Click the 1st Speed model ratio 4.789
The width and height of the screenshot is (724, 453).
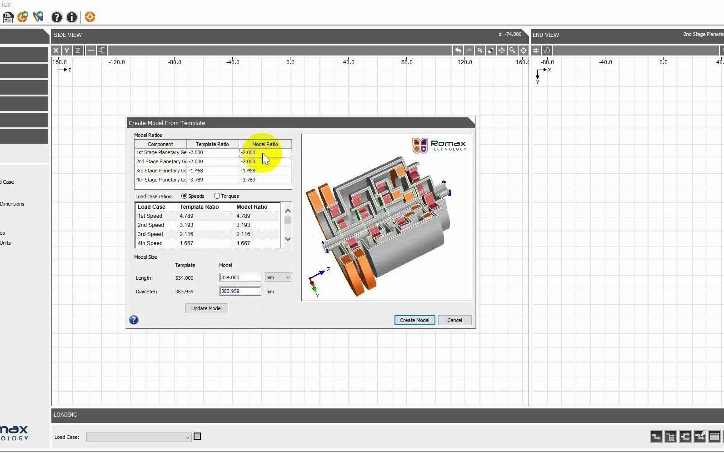(x=243, y=216)
